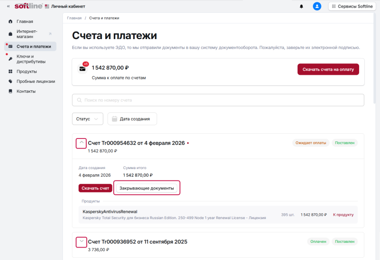Go to Главная in sidebar
This screenshot has width=380, height=260.
pos(25,21)
